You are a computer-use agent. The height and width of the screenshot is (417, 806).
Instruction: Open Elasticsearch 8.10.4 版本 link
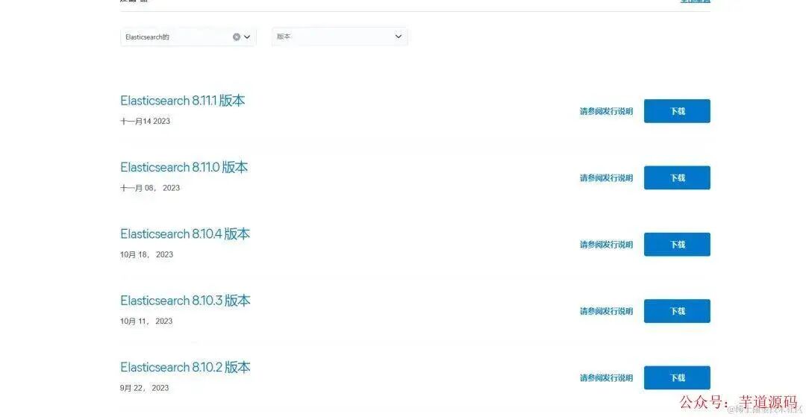[x=185, y=234]
